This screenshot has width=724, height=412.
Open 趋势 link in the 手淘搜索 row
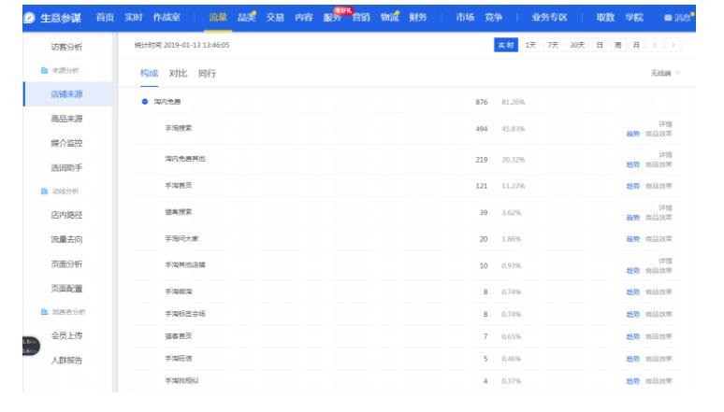(x=632, y=134)
